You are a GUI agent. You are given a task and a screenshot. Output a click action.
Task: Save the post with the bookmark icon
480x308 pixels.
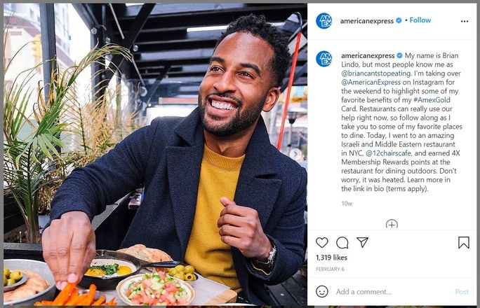[463, 243]
